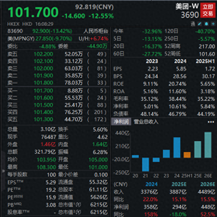The image size is (217, 217).
Task: Click the 委差 value -44.90万
Action: click(x=97, y=46)
